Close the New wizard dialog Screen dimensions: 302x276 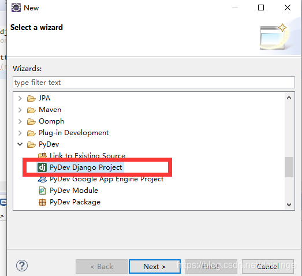point(288,8)
